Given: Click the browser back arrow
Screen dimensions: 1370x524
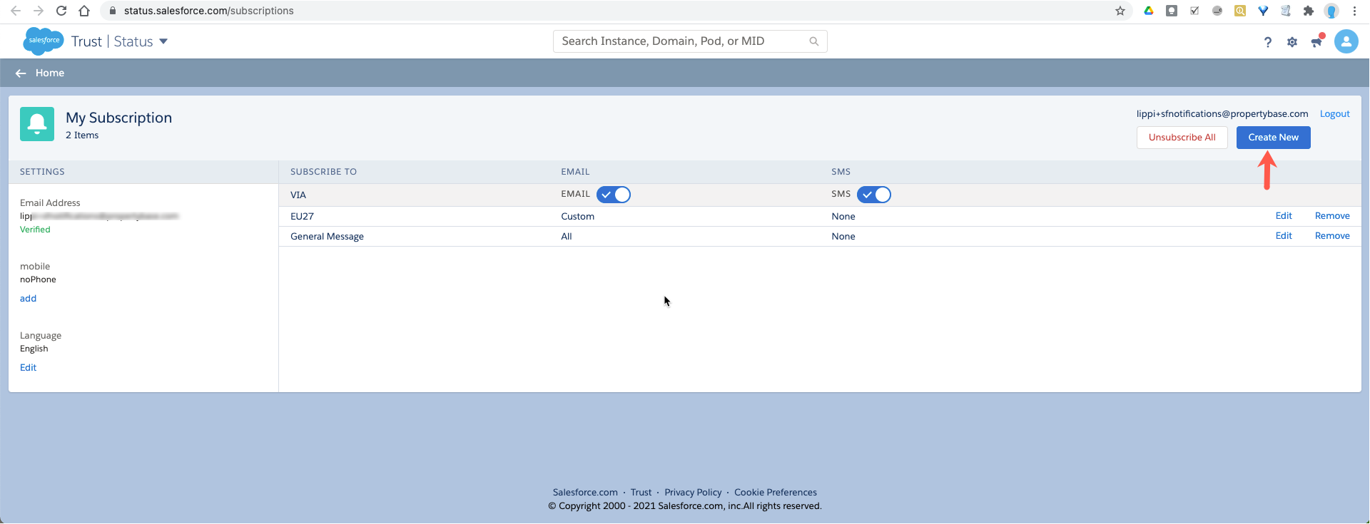Looking at the screenshot, I should pos(16,11).
